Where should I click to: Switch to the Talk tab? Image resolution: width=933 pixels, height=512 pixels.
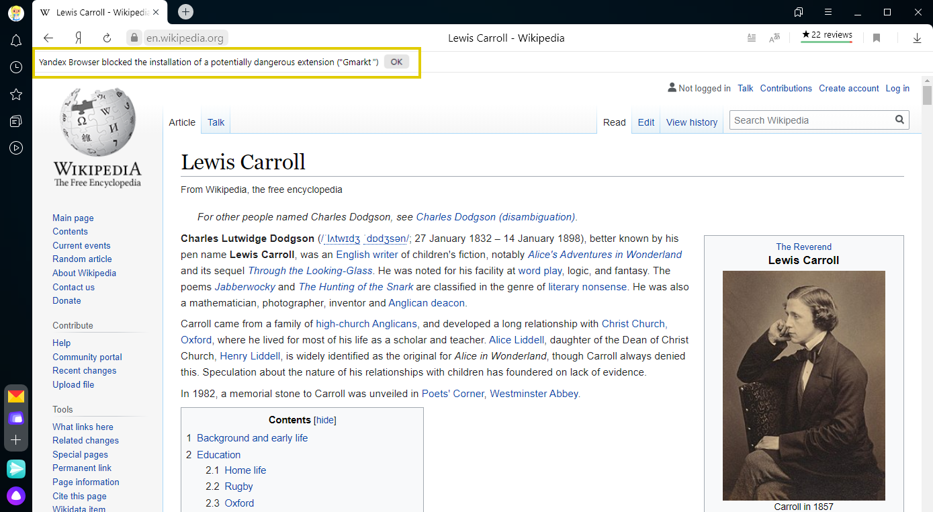click(x=216, y=122)
